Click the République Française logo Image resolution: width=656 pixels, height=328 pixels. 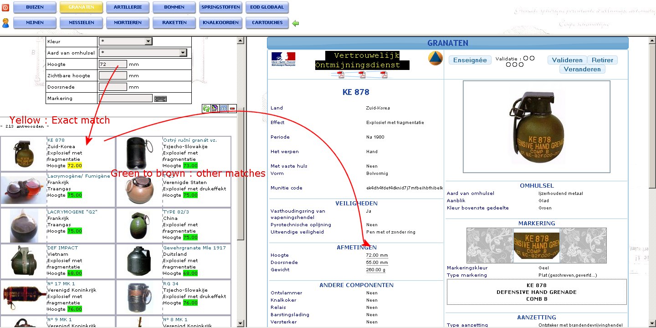pos(283,60)
